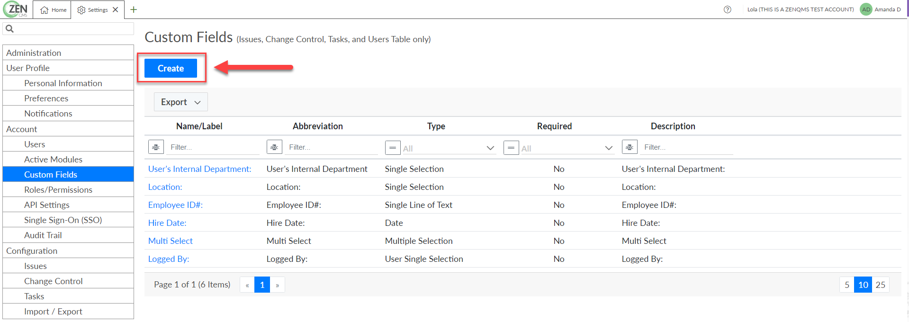Click the Name/Label filter input

[x=212, y=147]
